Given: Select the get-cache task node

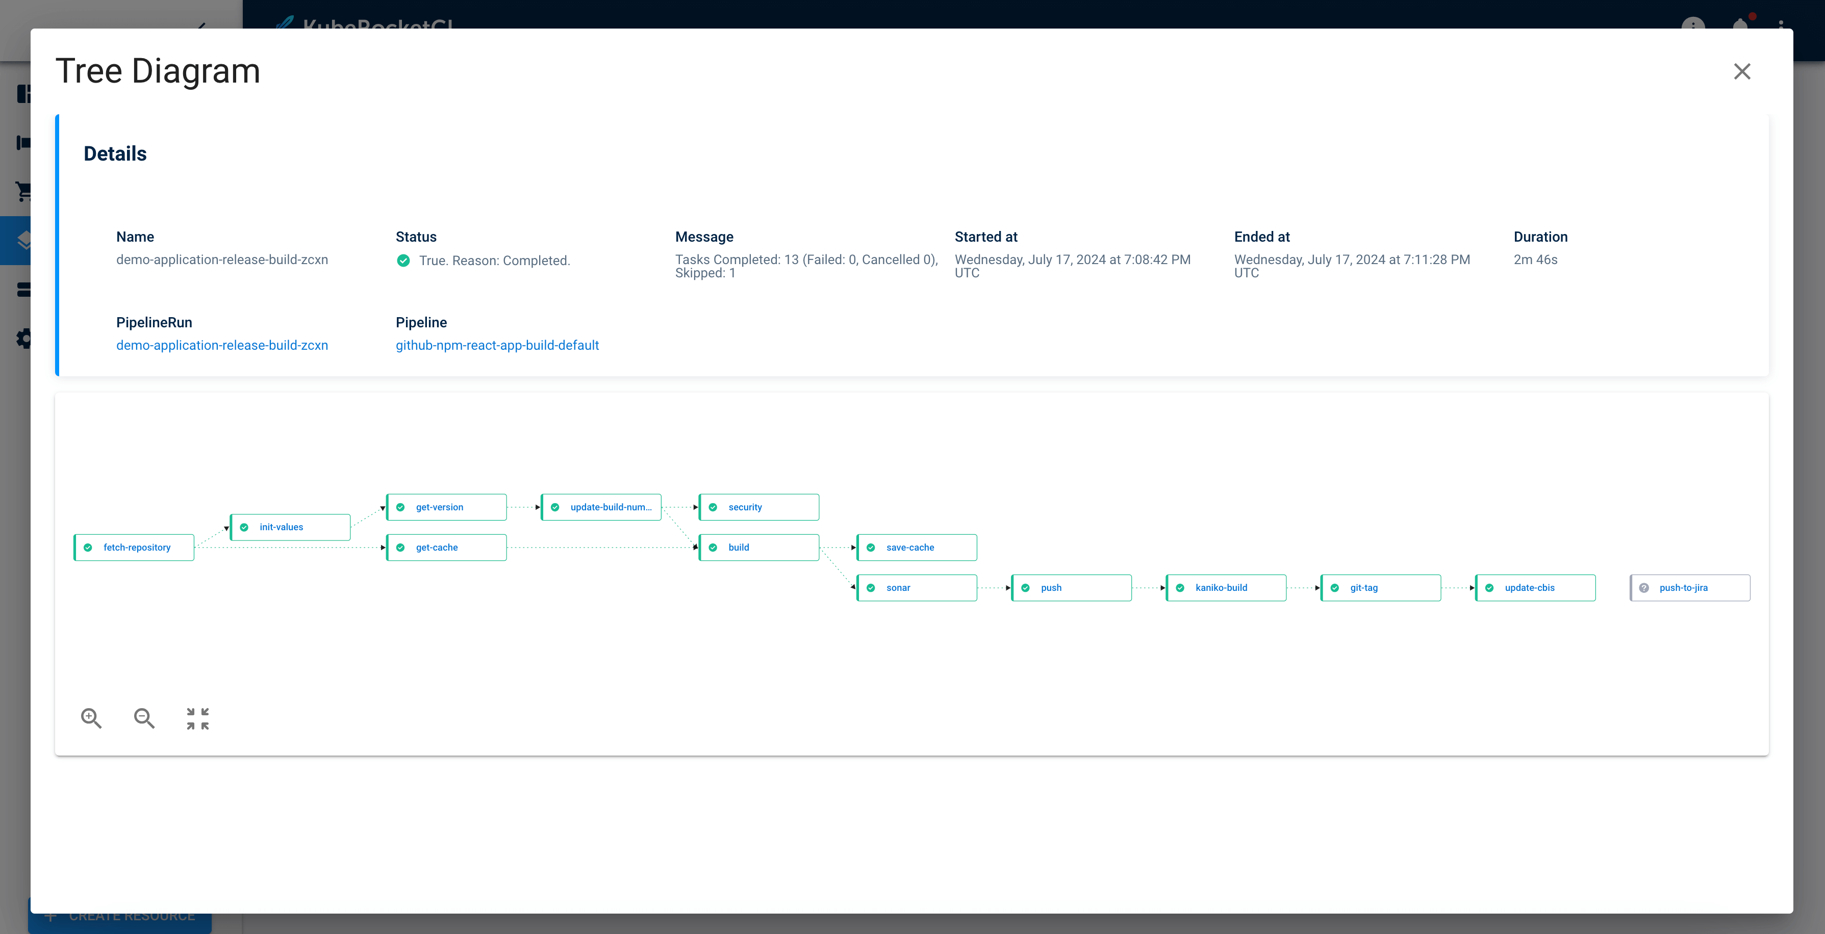Looking at the screenshot, I should (446, 548).
